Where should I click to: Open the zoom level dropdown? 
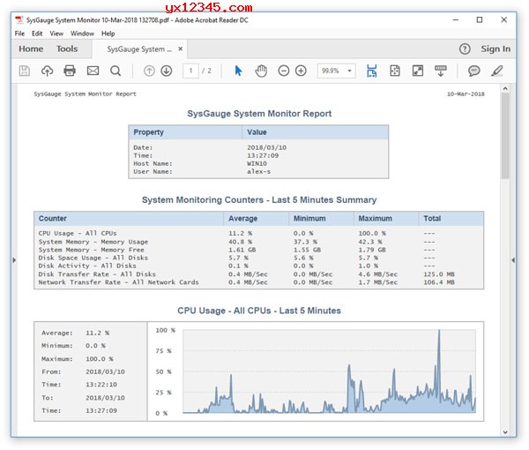(349, 71)
